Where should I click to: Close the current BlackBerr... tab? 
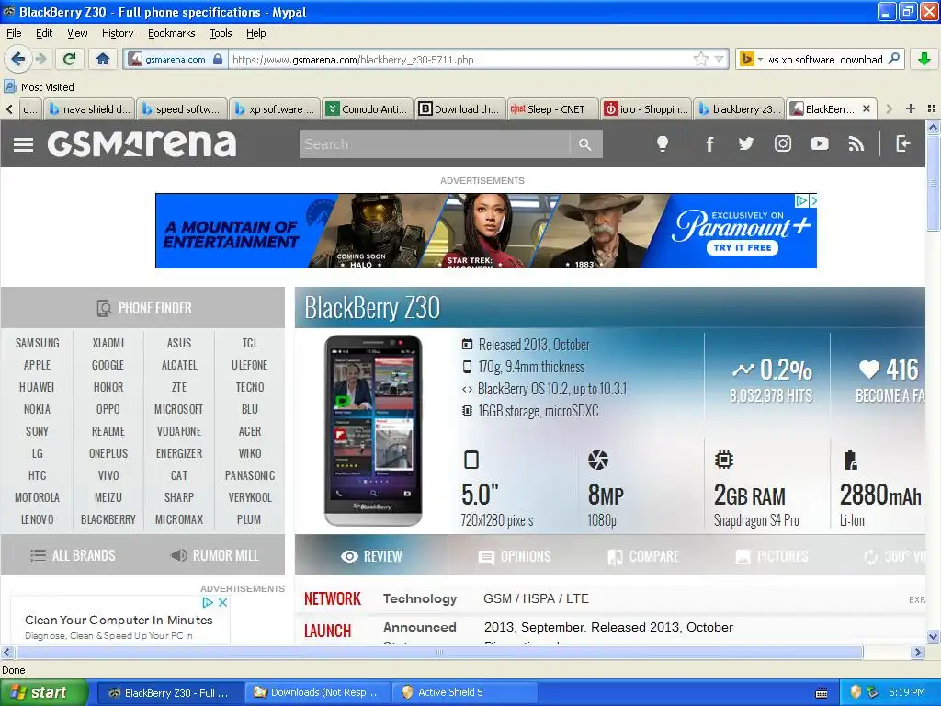(x=866, y=108)
